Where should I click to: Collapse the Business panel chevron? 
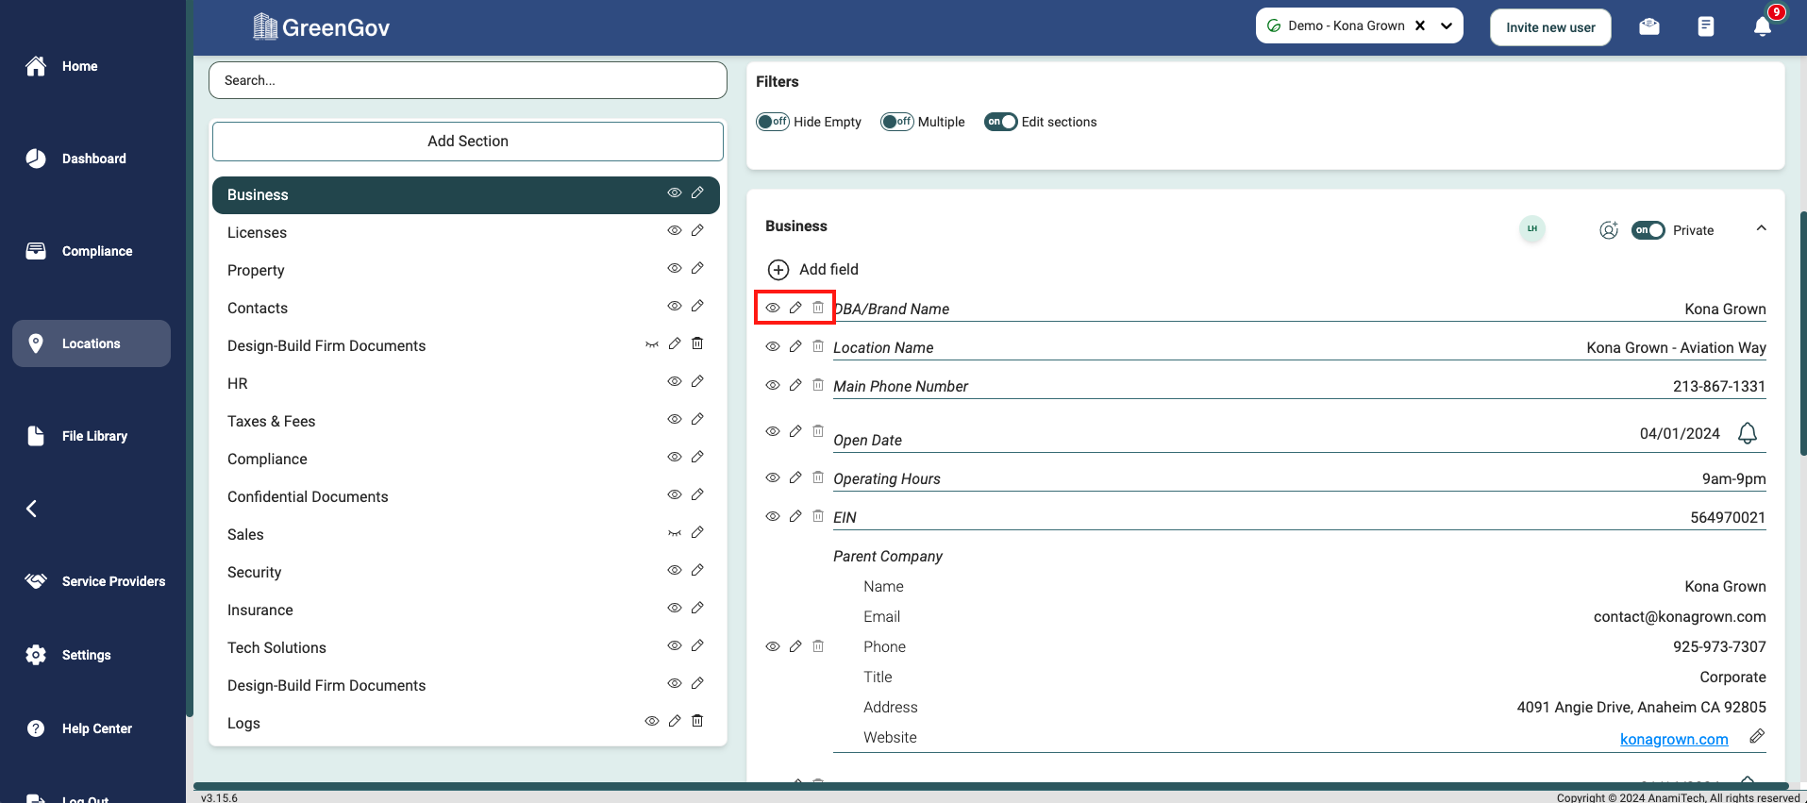click(x=1761, y=228)
